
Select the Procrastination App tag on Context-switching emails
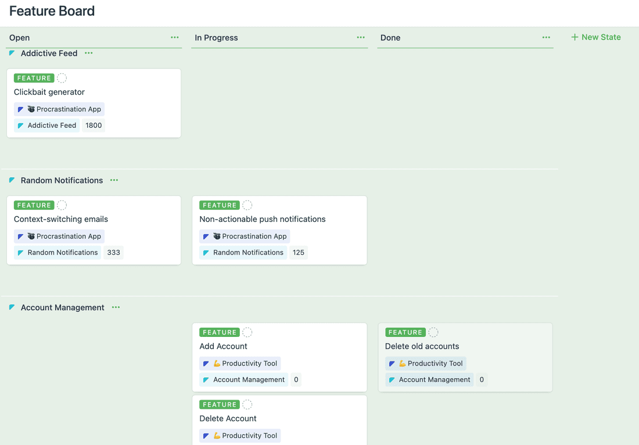click(59, 236)
